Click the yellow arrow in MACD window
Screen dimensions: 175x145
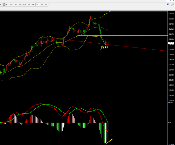click(x=109, y=141)
